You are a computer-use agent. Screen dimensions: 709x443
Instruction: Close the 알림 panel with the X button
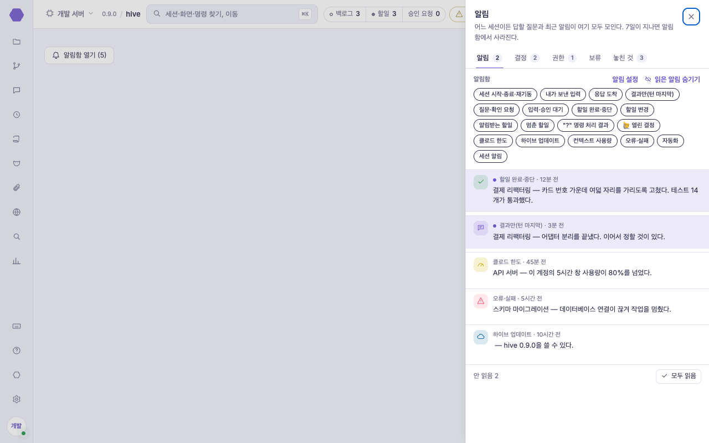click(x=691, y=17)
